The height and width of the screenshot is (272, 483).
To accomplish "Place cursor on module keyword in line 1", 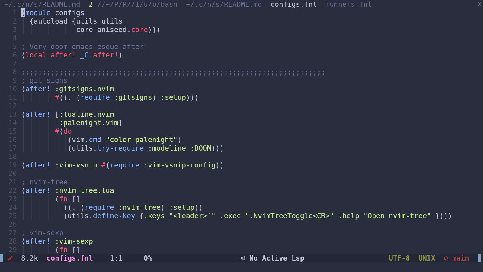I will [x=38, y=13].
